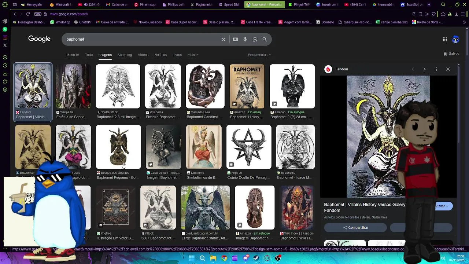469x264 pixels.
Task: Open the WhatsApp bookmark
Action: pos(60,22)
